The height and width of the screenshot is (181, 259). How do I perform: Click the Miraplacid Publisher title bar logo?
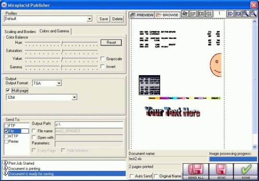4,5
